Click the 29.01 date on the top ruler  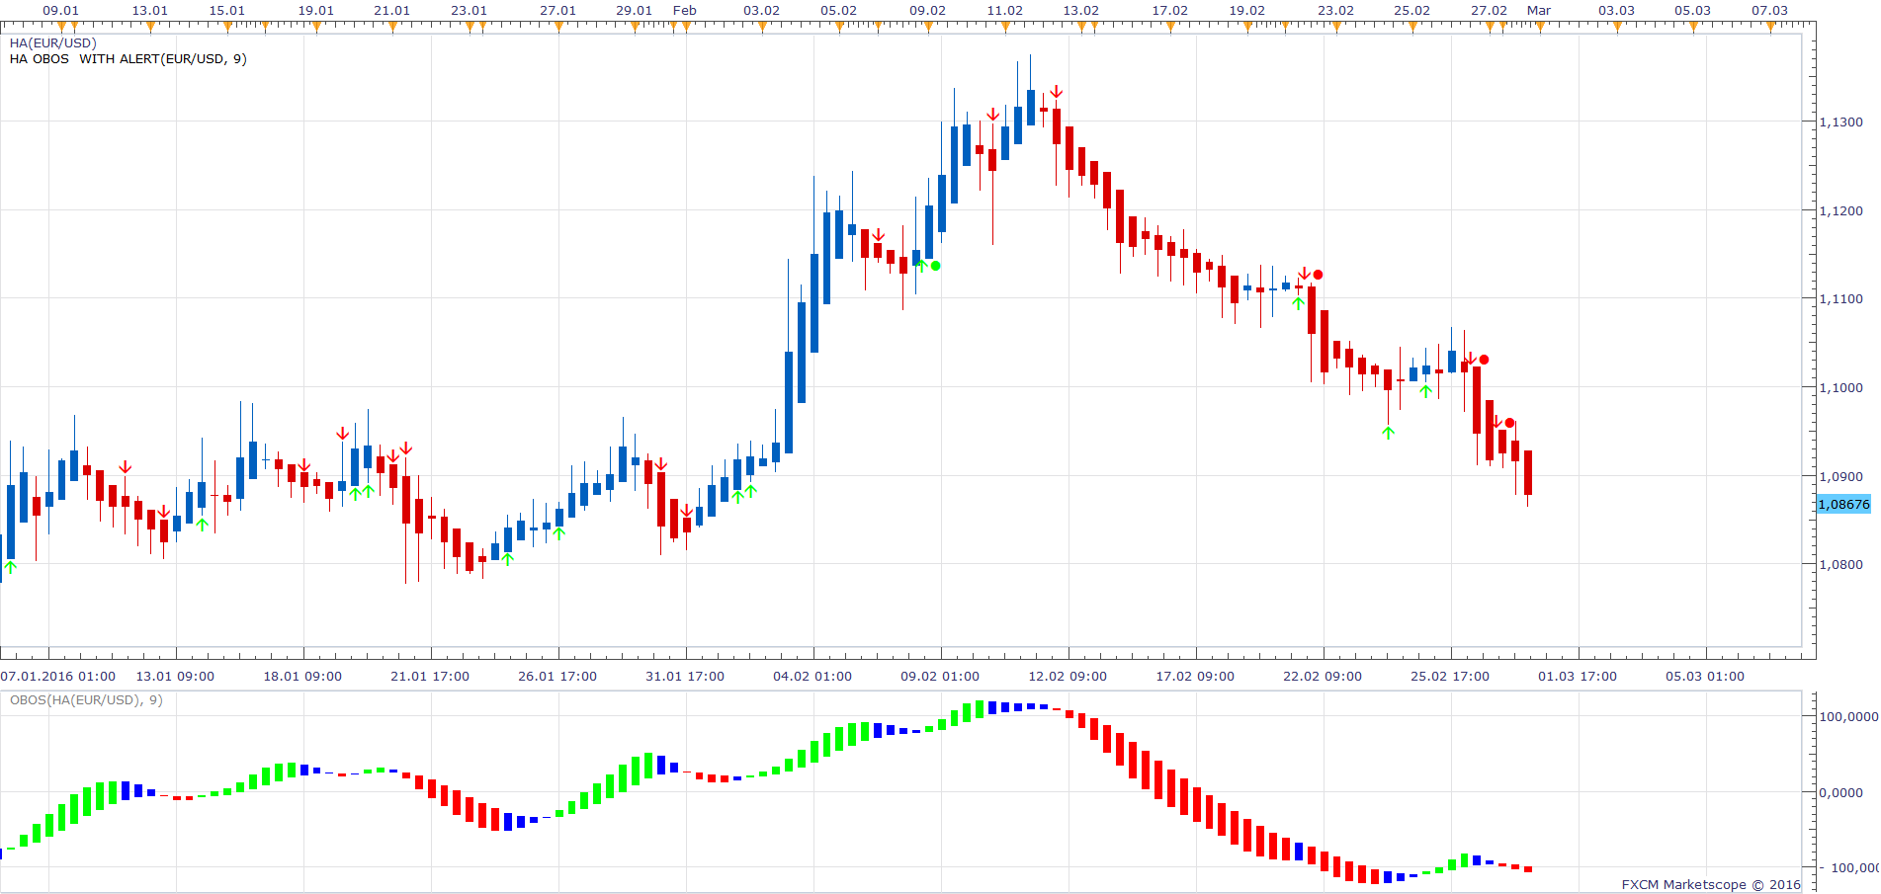coord(635,10)
